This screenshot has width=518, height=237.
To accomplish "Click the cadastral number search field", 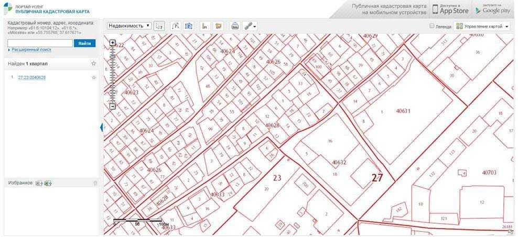I will (40, 43).
